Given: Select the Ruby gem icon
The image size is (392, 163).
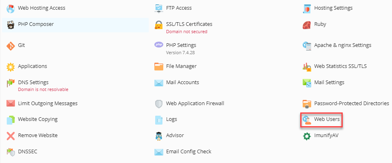Looking at the screenshot, I should click(x=307, y=25).
